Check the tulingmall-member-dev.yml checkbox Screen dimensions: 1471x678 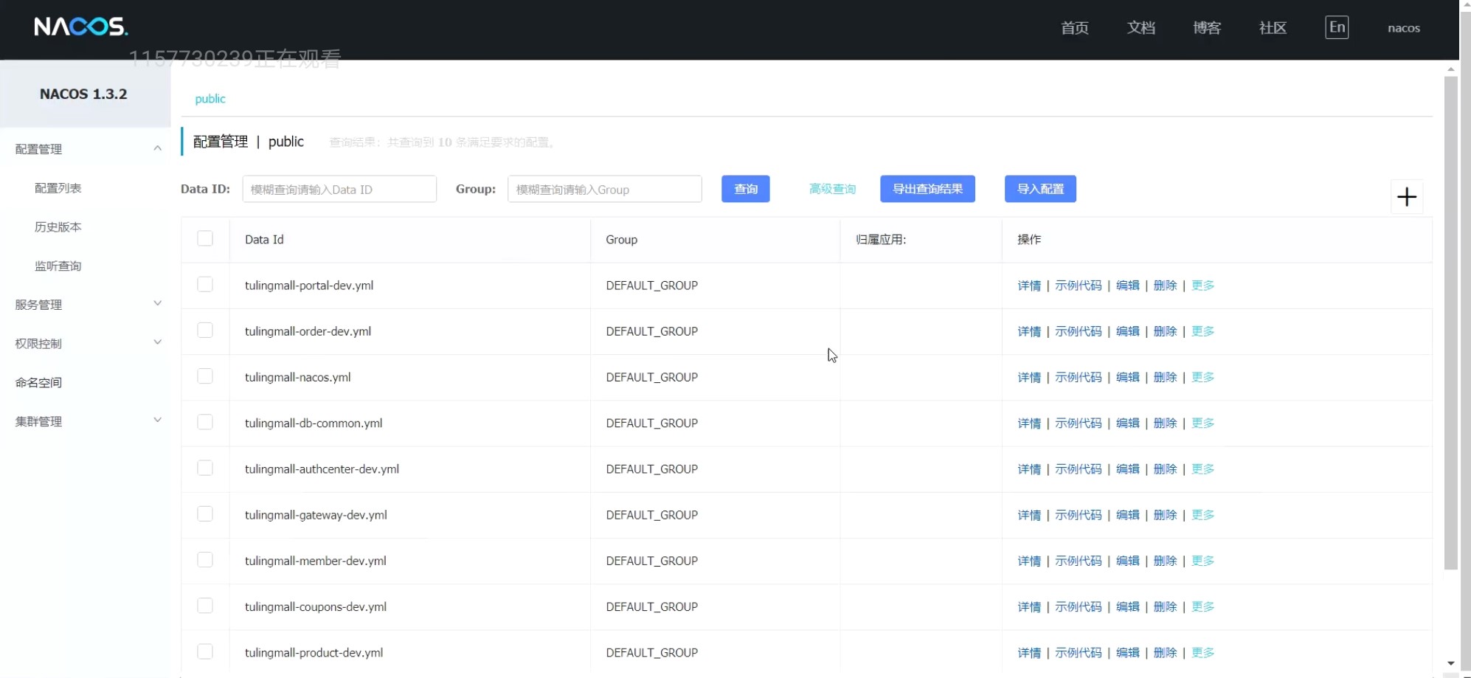click(x=205, y=559)
